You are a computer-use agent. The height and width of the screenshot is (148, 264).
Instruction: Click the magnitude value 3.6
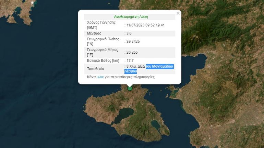pyautogui.click(x=129, y=33)
